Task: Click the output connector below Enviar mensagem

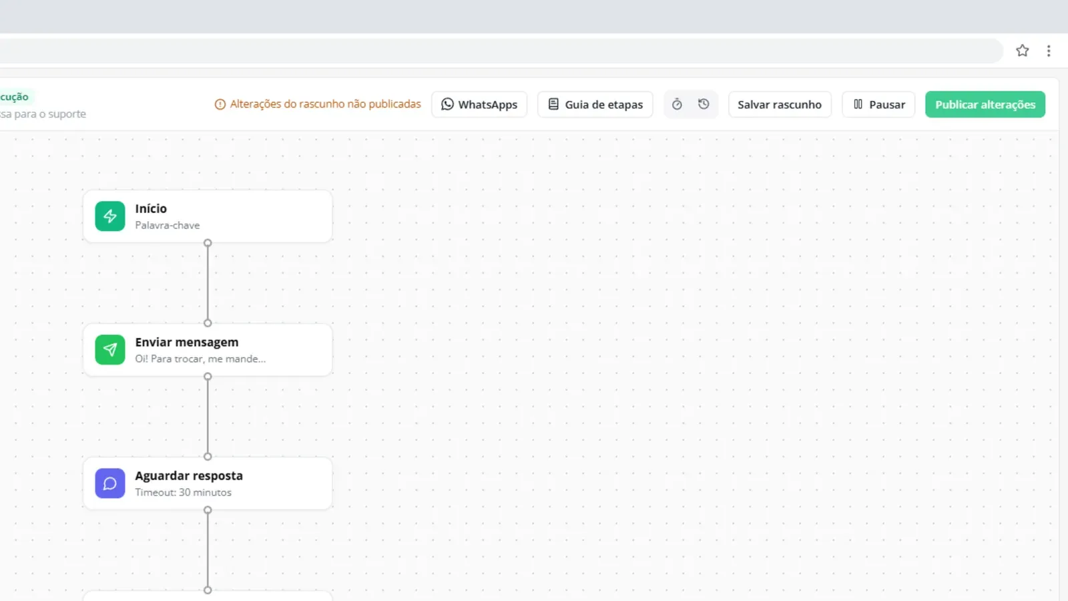Action: pyautogui.click(x=208, y=377)
